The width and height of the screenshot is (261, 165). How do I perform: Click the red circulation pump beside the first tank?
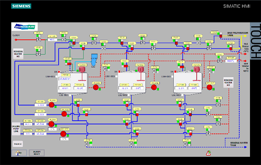(96, 87)
